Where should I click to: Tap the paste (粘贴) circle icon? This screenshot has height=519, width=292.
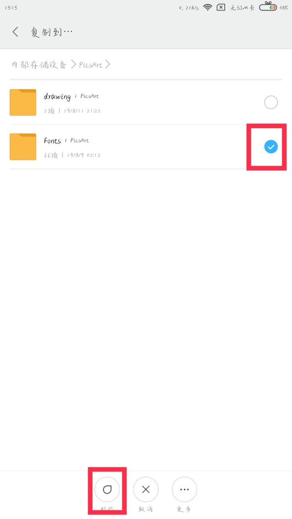pos(107,489)
